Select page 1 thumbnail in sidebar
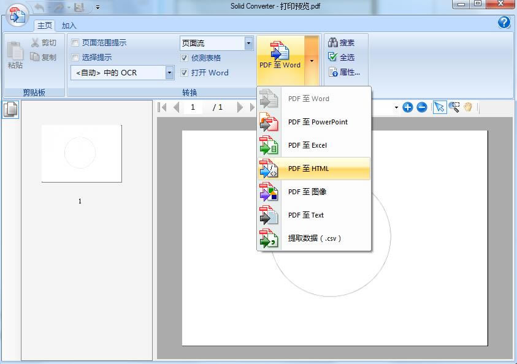The width and height of the screenshot is (517, 364). point(82,154)
